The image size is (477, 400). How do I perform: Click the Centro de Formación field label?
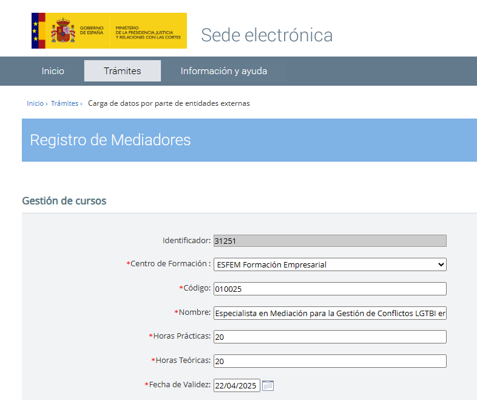170,264
